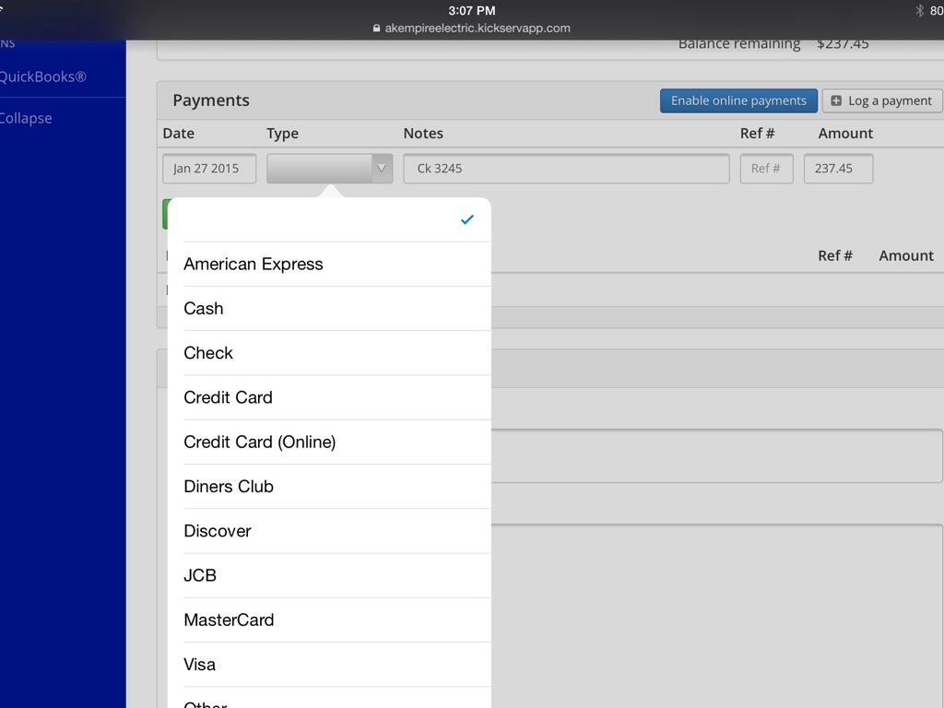Click the Ref # input box

click(766, 169)
